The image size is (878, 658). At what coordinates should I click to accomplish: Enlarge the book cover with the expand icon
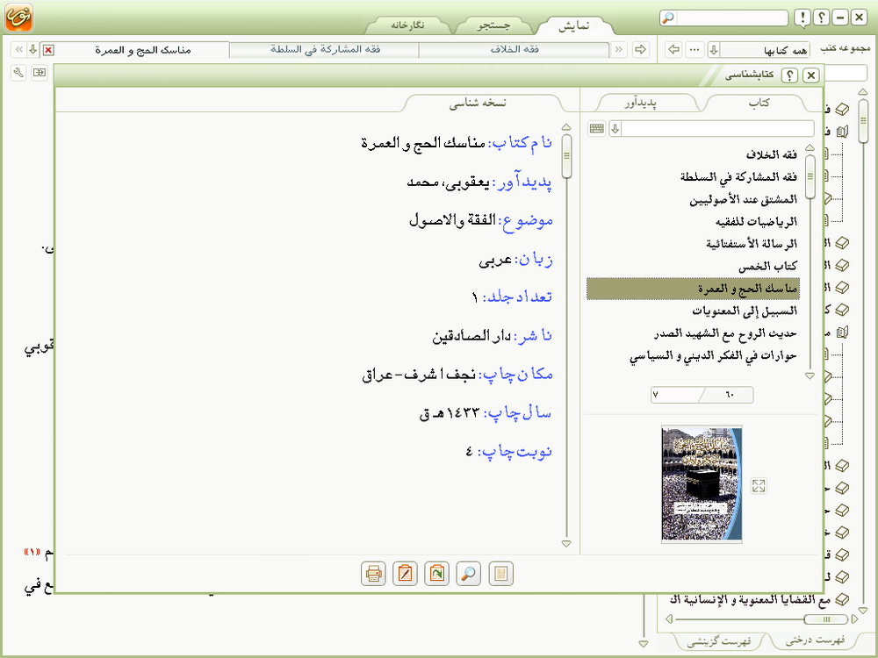point(759,485)
